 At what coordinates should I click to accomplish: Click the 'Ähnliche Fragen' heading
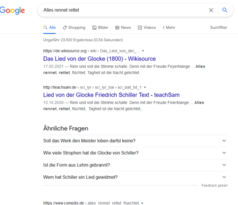pyautogui.click(x=66, y=129)
